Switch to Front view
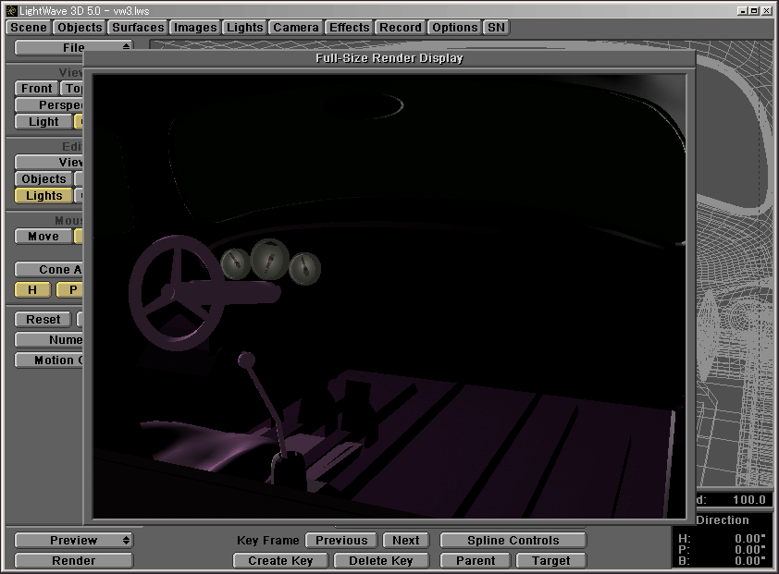Screen dimensions: 779x574 (x=37, y=89)
